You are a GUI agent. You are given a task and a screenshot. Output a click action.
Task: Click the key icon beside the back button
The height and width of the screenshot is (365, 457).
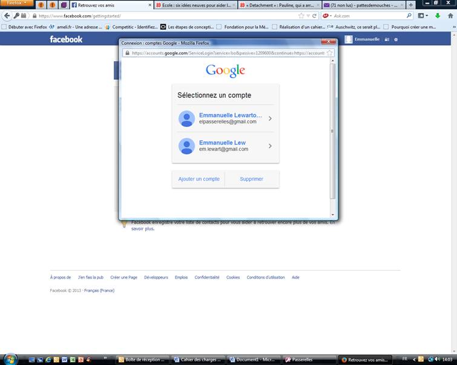(16, 16)
